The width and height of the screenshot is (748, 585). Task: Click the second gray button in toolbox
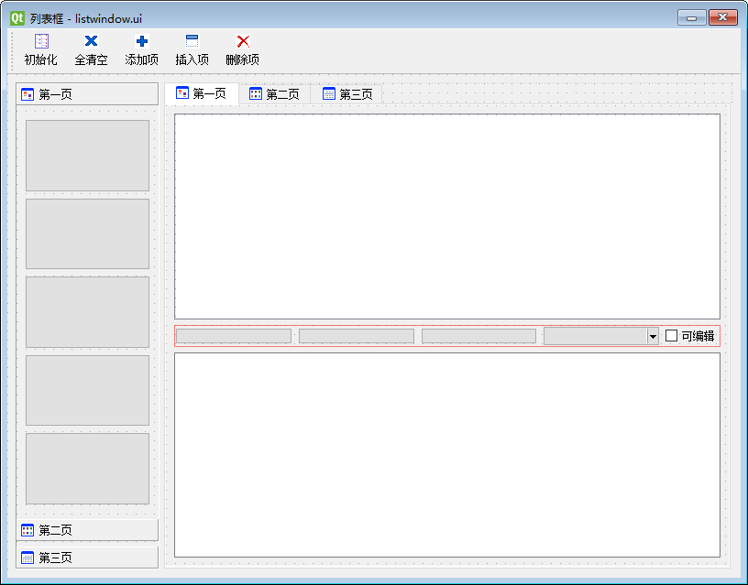tap(87, 233)
